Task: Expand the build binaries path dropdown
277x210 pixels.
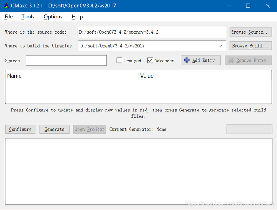Action: click(221, 45)
